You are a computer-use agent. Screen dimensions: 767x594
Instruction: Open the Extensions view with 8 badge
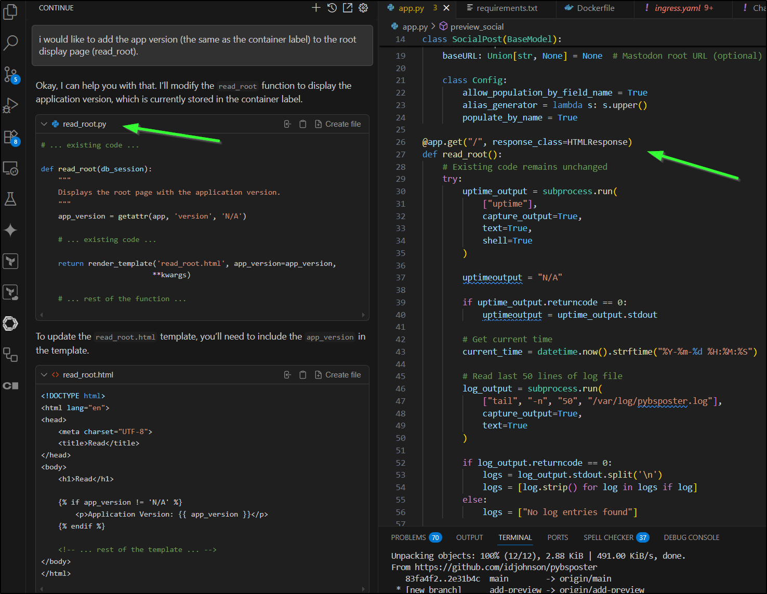pos(10,137)
